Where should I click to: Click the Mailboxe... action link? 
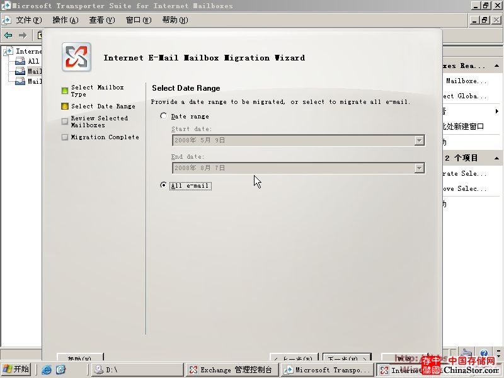(466, 81)
